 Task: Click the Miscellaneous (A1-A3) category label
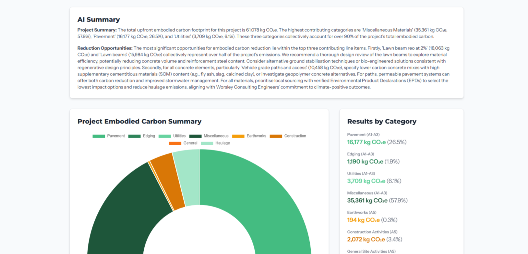(367, 193)
